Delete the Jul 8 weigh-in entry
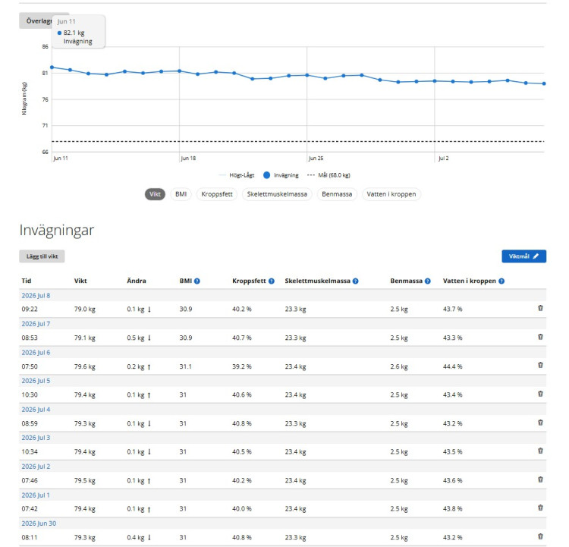This screenshot has height=547, width=569. click(540, 308)
